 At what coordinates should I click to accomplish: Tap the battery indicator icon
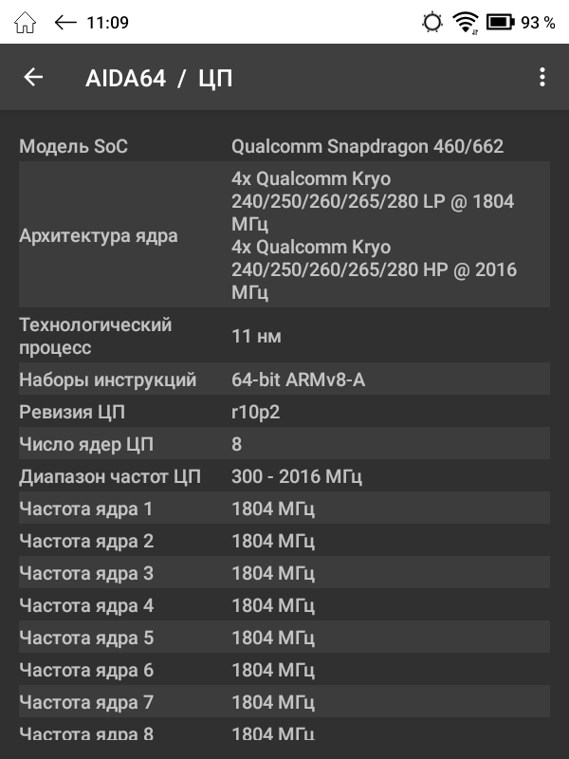coord(499,22)
